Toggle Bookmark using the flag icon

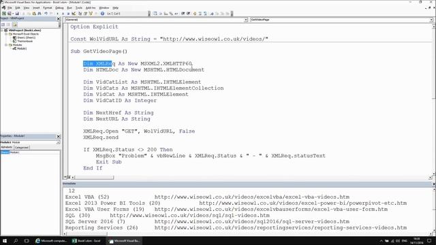[x=212, y=14]
